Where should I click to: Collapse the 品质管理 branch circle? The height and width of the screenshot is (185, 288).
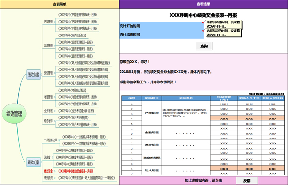click(55, 46)
